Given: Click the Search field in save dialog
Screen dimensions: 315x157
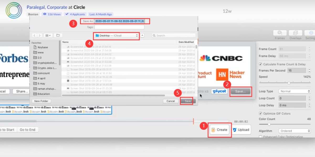Looking at the screenshot, I should [x=174, y=36].
